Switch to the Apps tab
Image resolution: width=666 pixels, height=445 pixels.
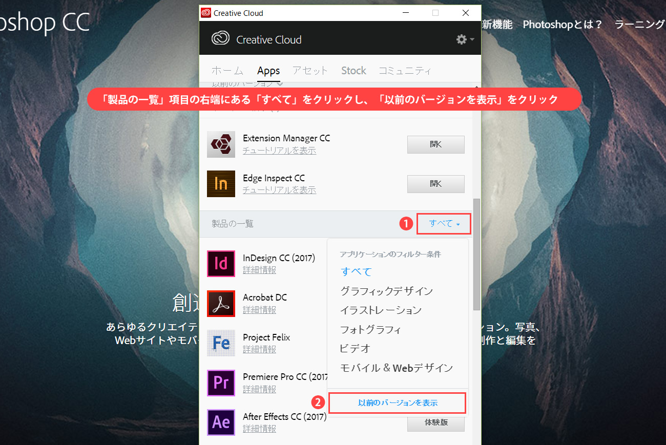pyautogui.click(x=268, y=71)
